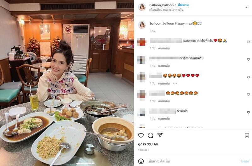This screenshot has width=252, height=166.
Task: Open the comment bubble icon under the post
Action: 151,136
